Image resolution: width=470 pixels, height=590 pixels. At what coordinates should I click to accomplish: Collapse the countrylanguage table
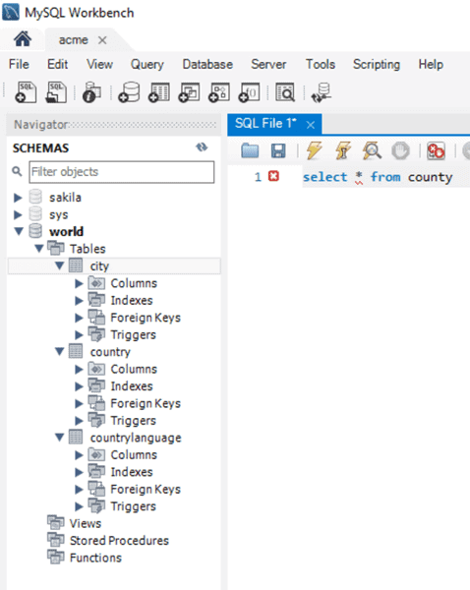[x=59, y=438]
